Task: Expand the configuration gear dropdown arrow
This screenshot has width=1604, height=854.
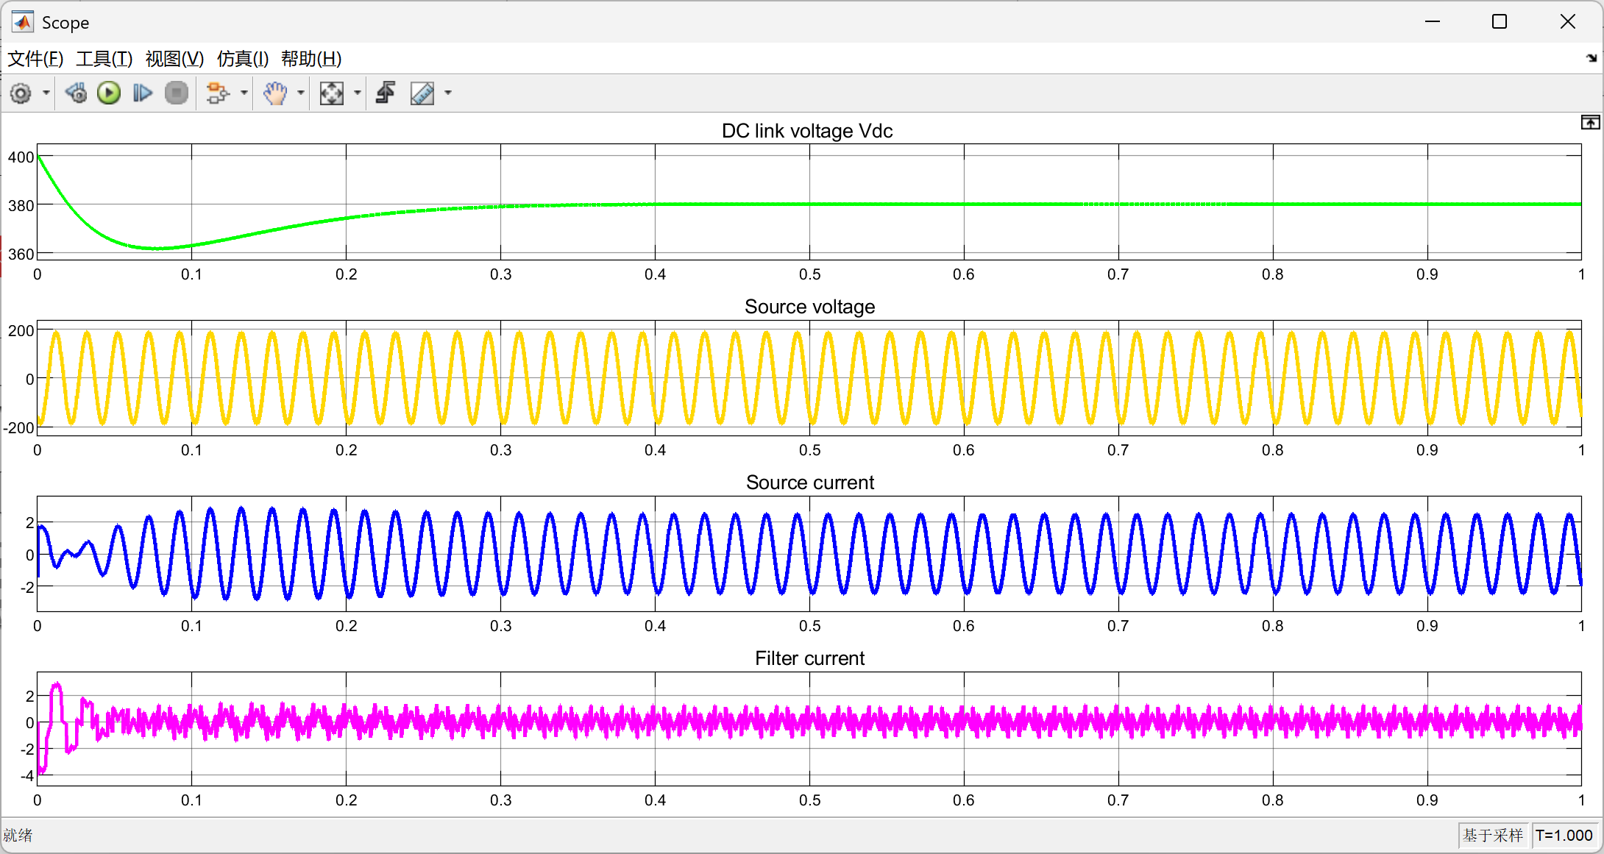Action: 46,93
